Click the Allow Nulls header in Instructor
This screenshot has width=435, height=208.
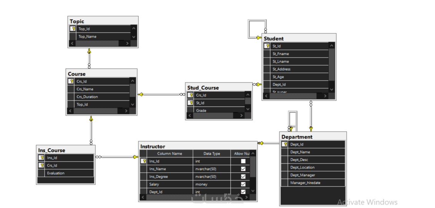coord(240,154)
